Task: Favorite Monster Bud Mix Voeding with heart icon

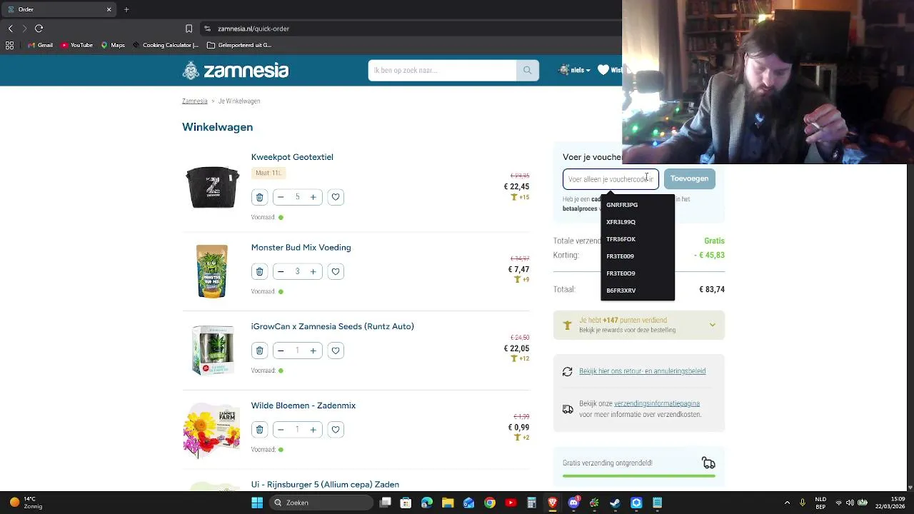Action: click(336, 271)
